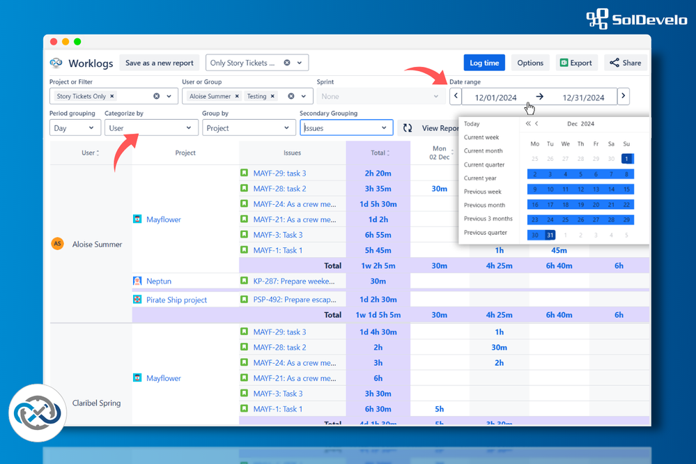Select the Previous quarter preset
696x464 pixels.
(485, 232)
